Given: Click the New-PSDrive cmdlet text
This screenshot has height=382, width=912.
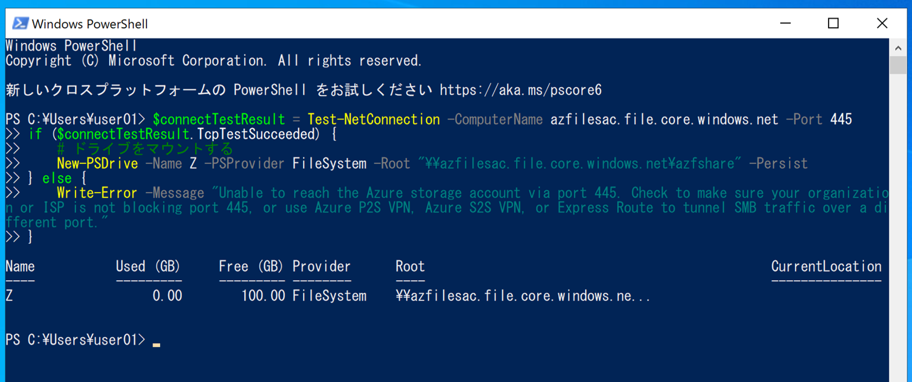Looking at the screenshot, I should (98, 164).
